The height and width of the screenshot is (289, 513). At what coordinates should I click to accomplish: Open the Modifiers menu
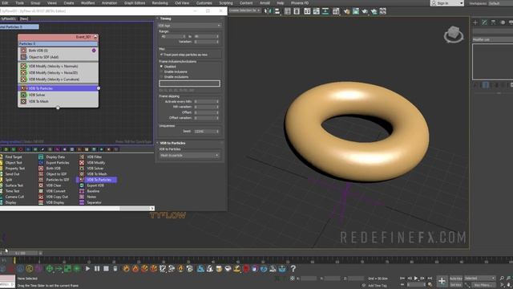(87, 3)
